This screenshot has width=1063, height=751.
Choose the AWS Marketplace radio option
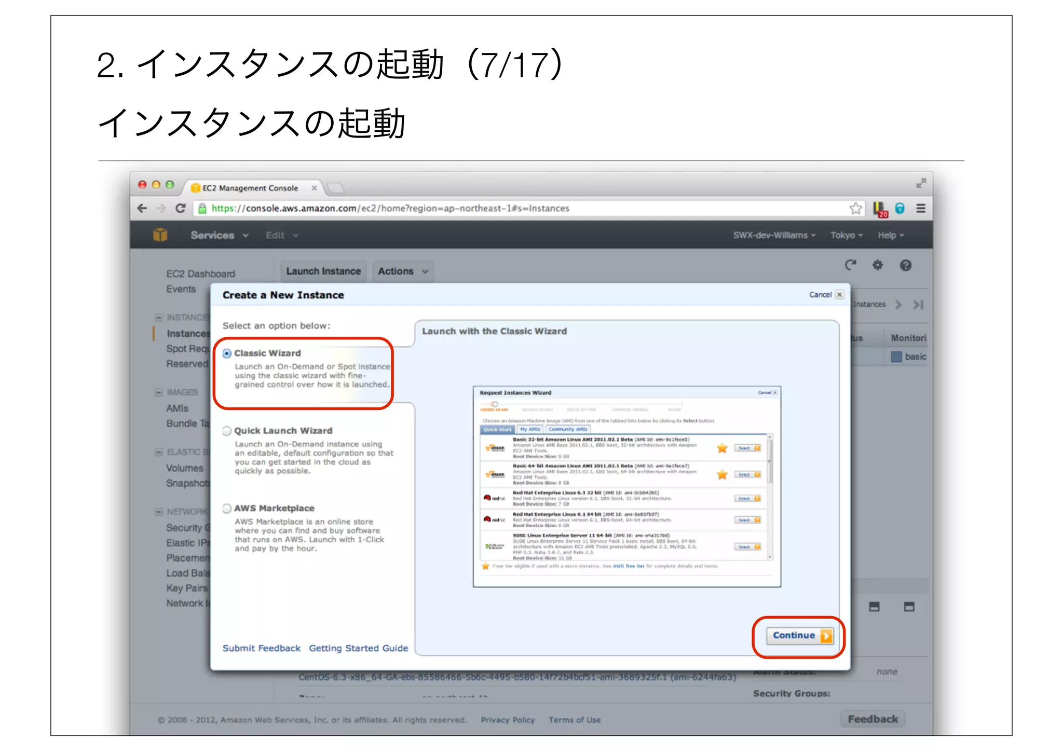point(227,509)
